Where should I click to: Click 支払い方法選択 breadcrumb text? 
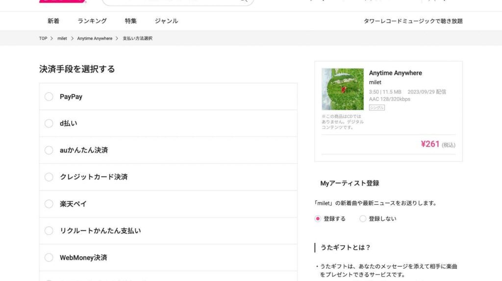[x=137, y=38]
